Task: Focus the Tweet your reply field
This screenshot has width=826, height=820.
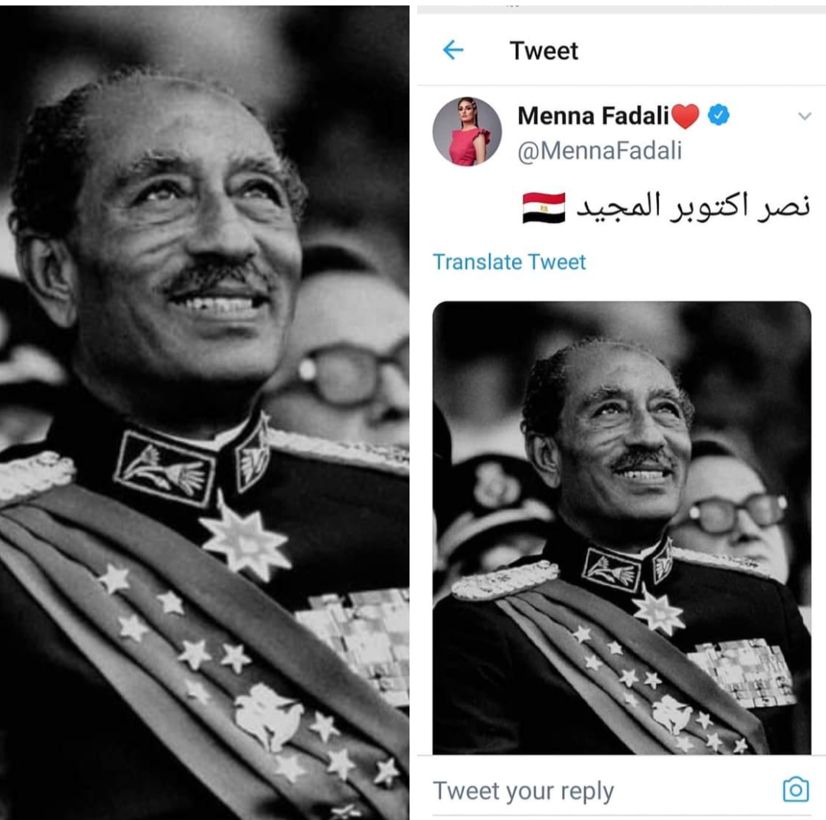Action: [622, 790]
